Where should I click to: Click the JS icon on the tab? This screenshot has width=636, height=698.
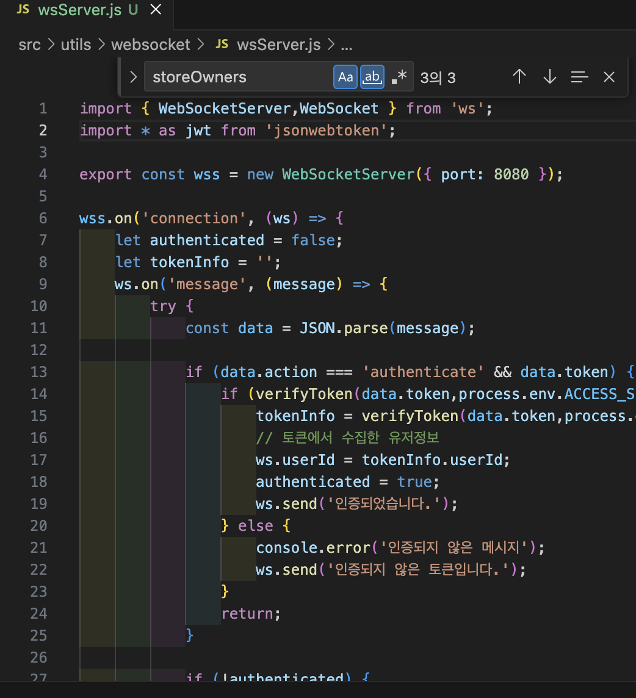point(23,9)
